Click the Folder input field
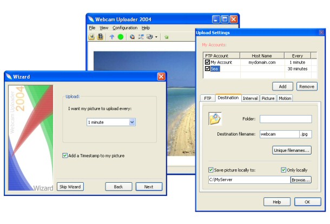The height and width of the screenshot is (224, 330). [x=286, y=119]
